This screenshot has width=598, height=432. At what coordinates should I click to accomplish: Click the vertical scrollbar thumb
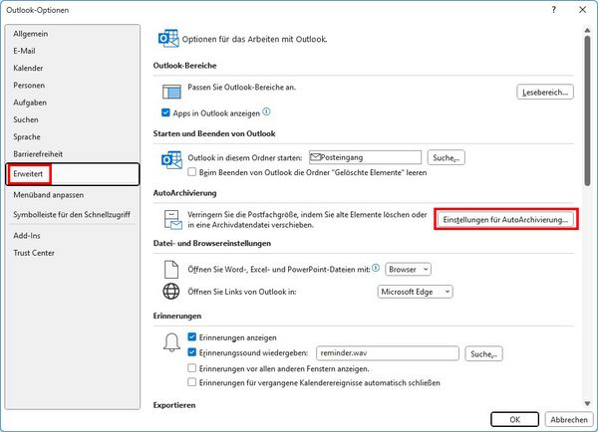587,110
